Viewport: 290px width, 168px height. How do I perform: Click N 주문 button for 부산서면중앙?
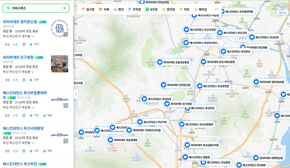(x=34, y=151)
